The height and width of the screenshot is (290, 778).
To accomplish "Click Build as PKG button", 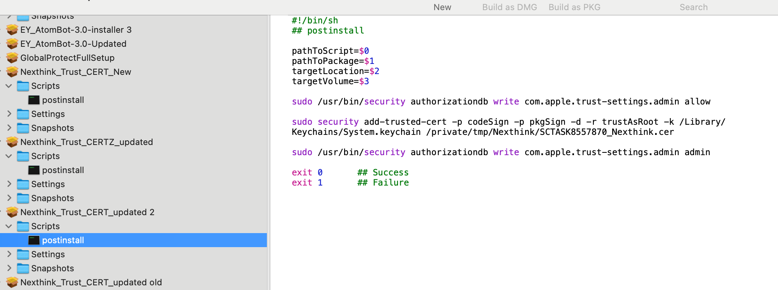I will [x=574, y=7].
